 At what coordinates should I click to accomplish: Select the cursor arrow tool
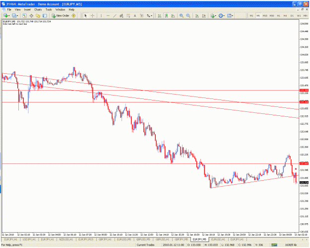[x=86, y=15]
